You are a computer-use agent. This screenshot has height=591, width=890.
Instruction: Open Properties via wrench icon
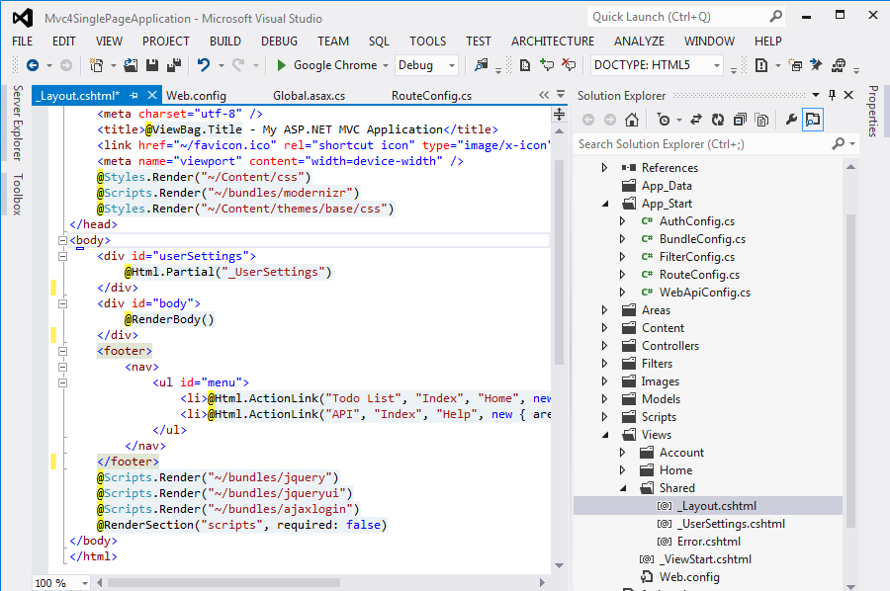[x=791, y=120]
